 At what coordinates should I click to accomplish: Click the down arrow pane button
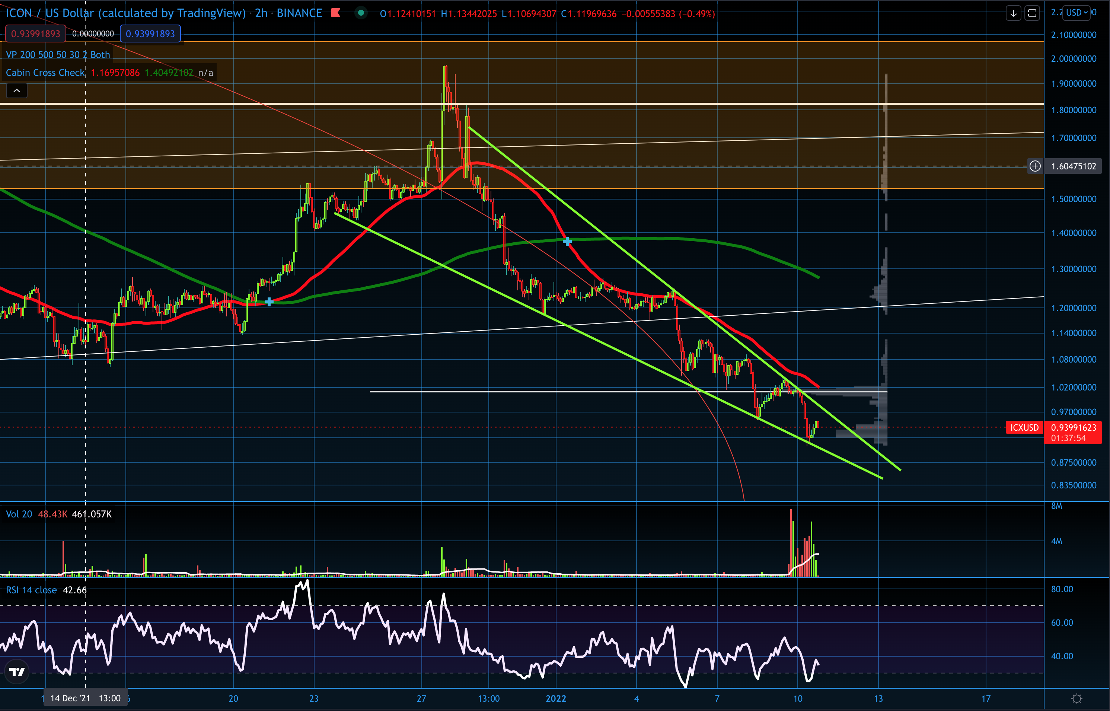point(1013,13)
